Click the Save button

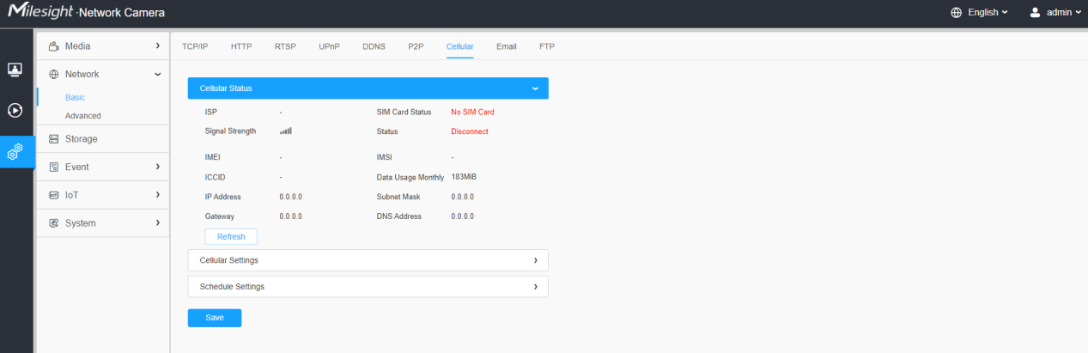[215, 318]
